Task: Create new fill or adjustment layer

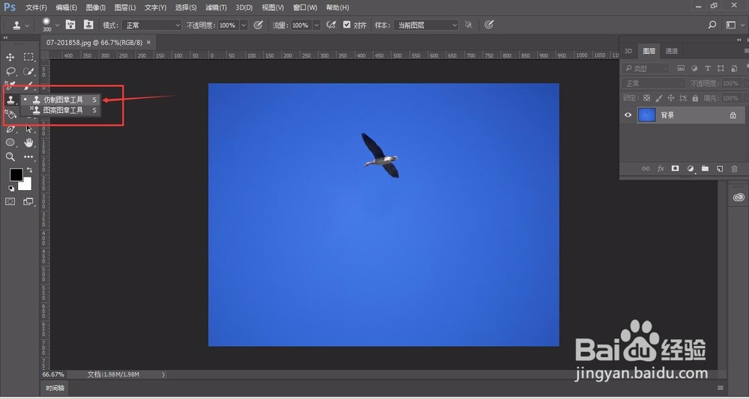Action: point(691,168)
